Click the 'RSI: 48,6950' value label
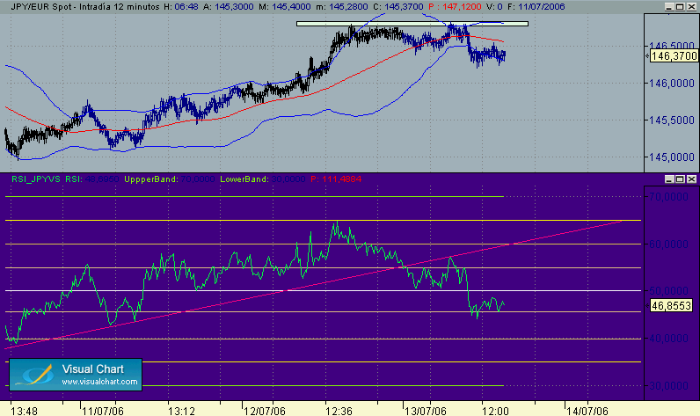The image size is (700, 416). [x=92, y=179]
